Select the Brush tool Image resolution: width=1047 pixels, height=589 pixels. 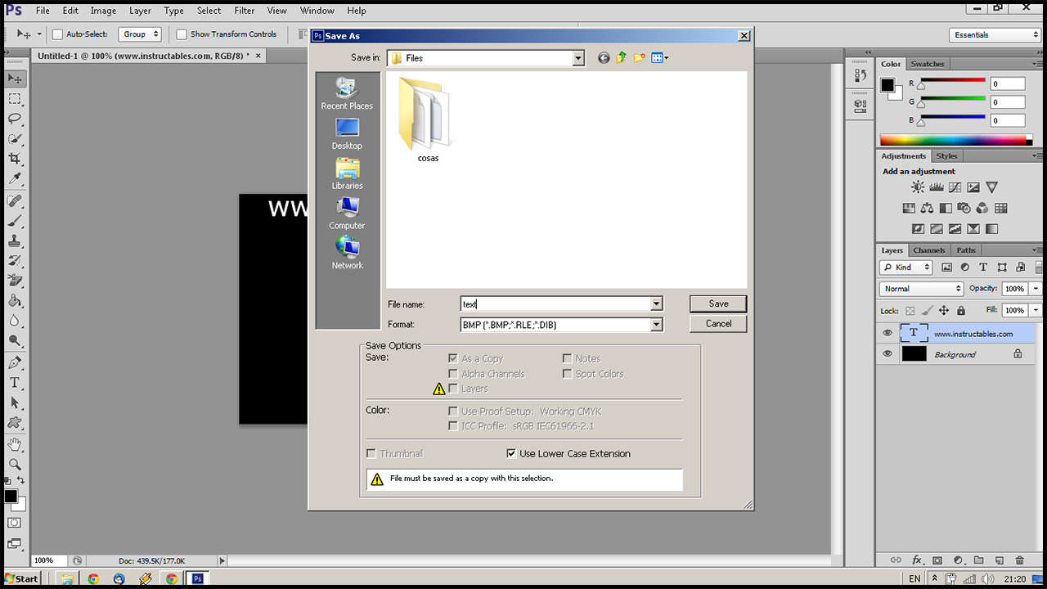15,222
